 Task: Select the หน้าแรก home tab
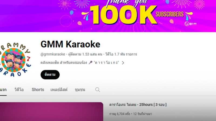3,90
